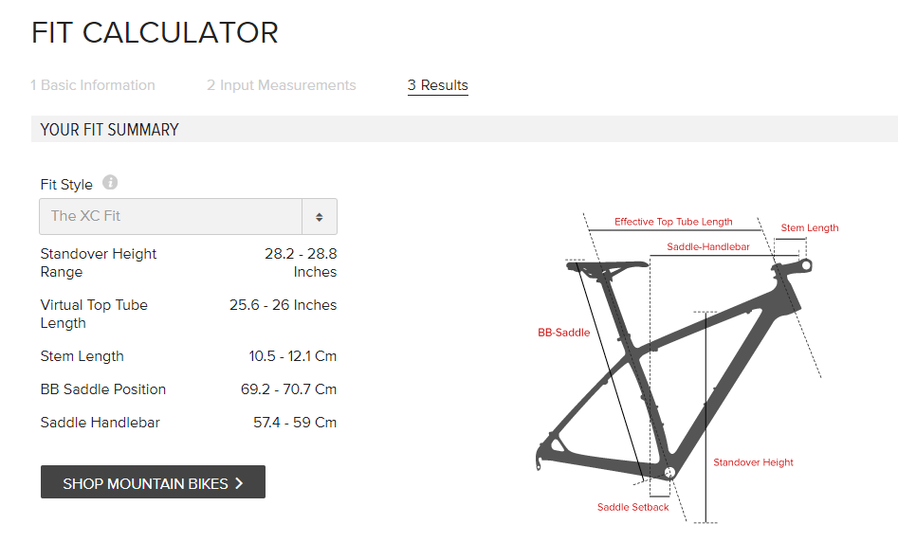The height and width of the screenshot is (542, 898).
Task: Click the Fit Style info icon
Action: pos(110,183)
